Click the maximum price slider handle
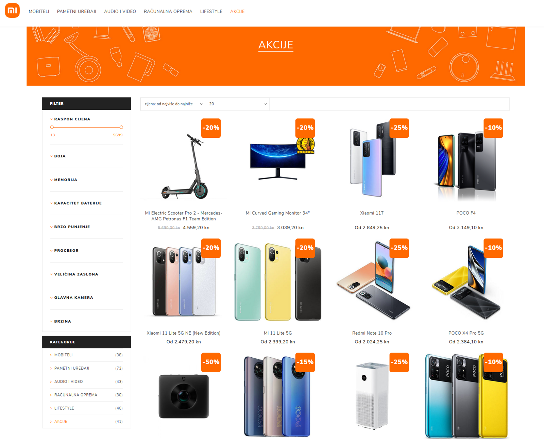Viewport: 544px width, 442px height. coord(121,127)
